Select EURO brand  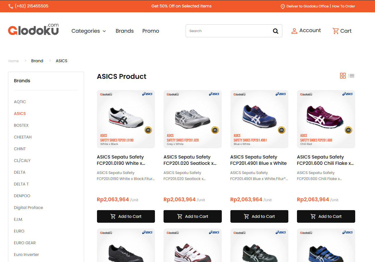(19, 231)
